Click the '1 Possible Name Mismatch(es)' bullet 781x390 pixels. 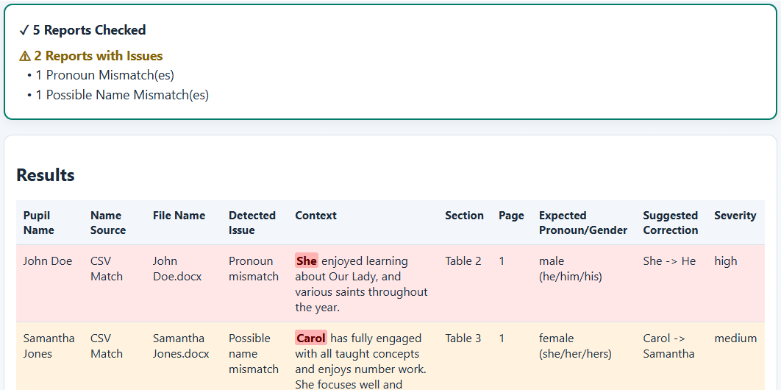(x=118, y=95)
